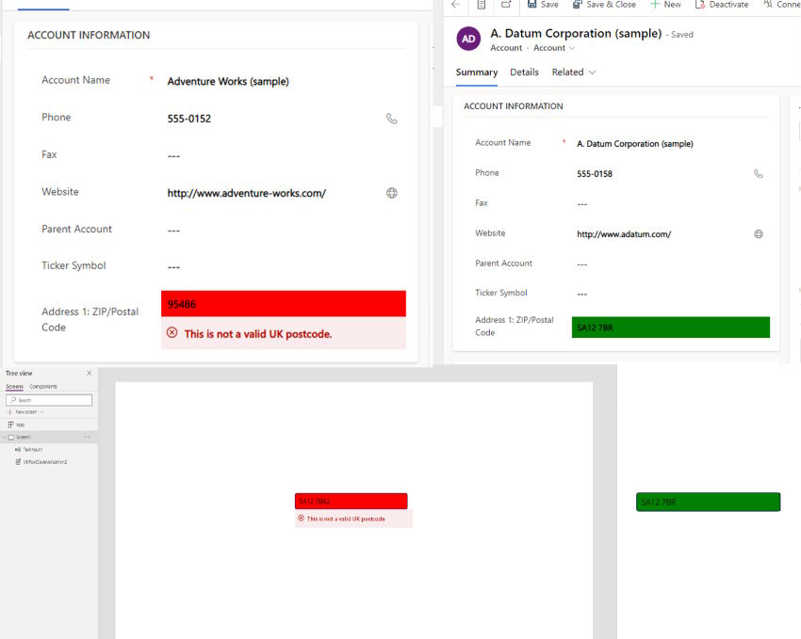Click the phone icon beside 555-0158

(x=759, y=174)
